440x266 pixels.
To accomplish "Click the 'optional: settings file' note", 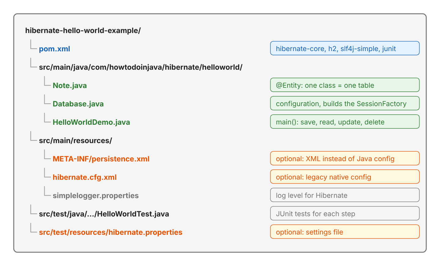I will [x=345, y=232].
